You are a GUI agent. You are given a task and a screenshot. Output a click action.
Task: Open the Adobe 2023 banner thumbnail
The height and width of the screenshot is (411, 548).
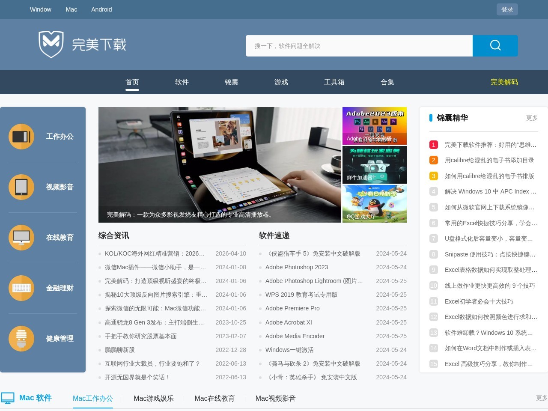point(375,126)
